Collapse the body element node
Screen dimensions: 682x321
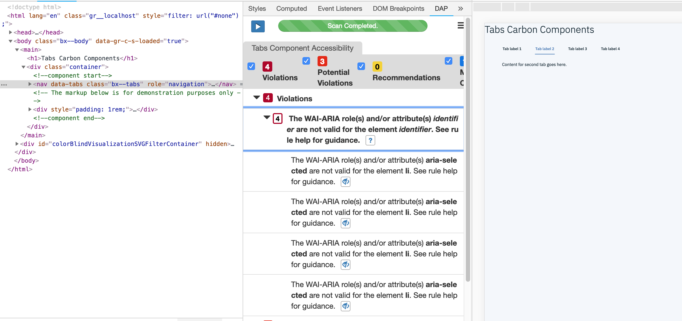(x=10, y=41)
